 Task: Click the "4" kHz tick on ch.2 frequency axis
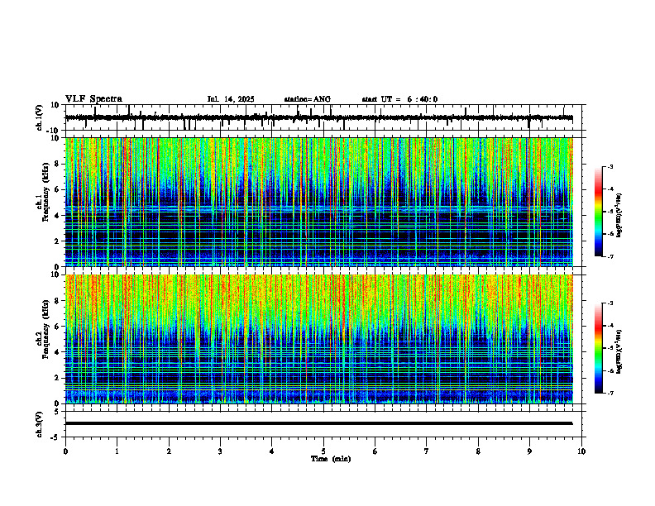pyautogui.click(x=58, y=352)
